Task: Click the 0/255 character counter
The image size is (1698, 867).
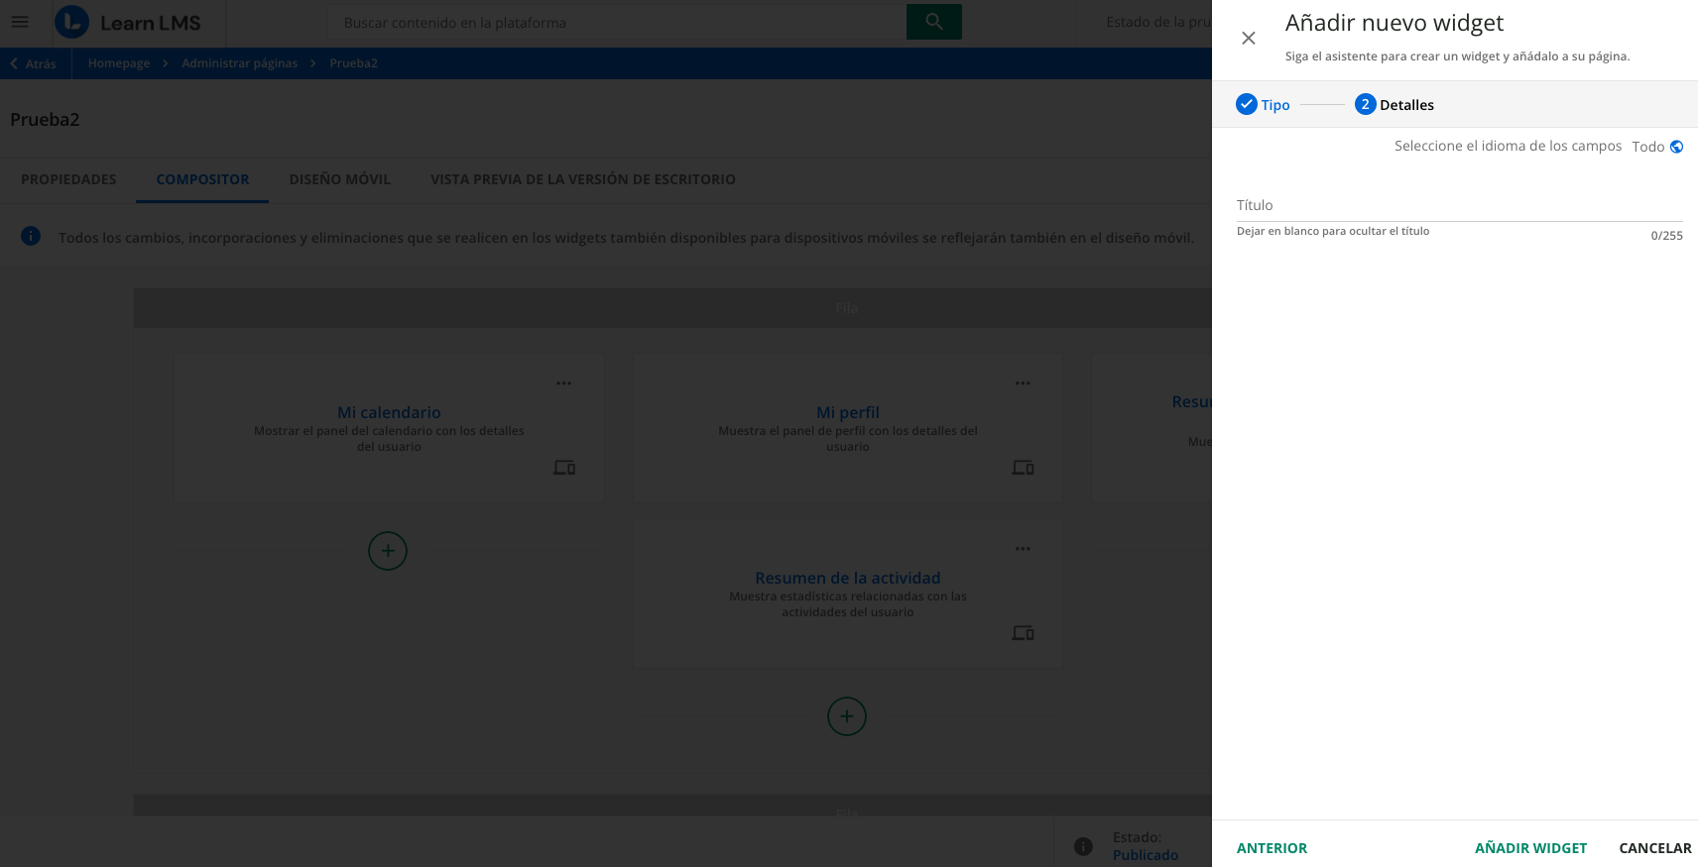Action: coord(1666,236)
